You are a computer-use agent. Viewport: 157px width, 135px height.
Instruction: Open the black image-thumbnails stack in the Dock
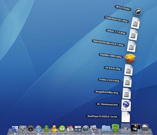[136, 128]
